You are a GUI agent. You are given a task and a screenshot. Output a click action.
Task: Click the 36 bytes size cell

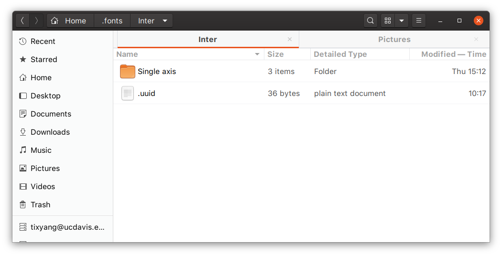(284, 94)
